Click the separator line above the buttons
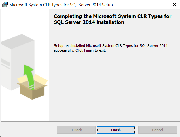Viewport: 180px width, 137px height. pos(90,121)
